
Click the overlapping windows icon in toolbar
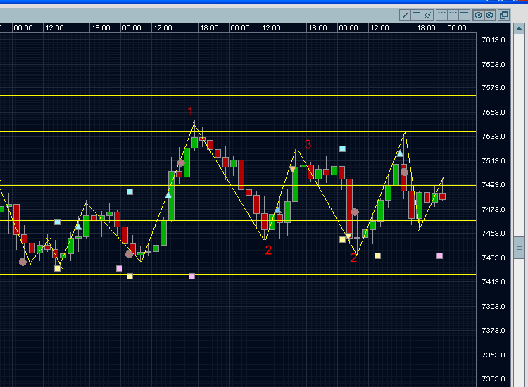503,15
